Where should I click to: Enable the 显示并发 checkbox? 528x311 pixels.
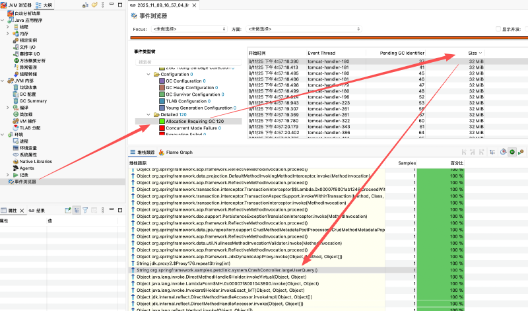coord(498,30)
